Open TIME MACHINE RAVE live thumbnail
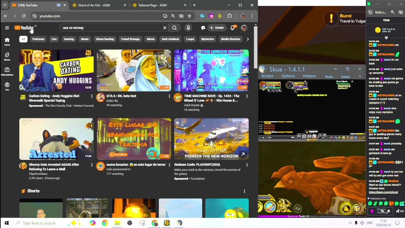This screenshot has height=228, width=405. [x=211, y=70]
